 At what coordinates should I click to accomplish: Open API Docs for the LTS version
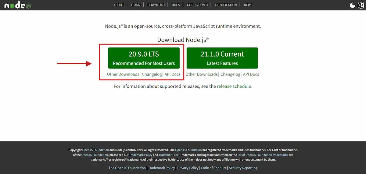[x=173, y=74]
